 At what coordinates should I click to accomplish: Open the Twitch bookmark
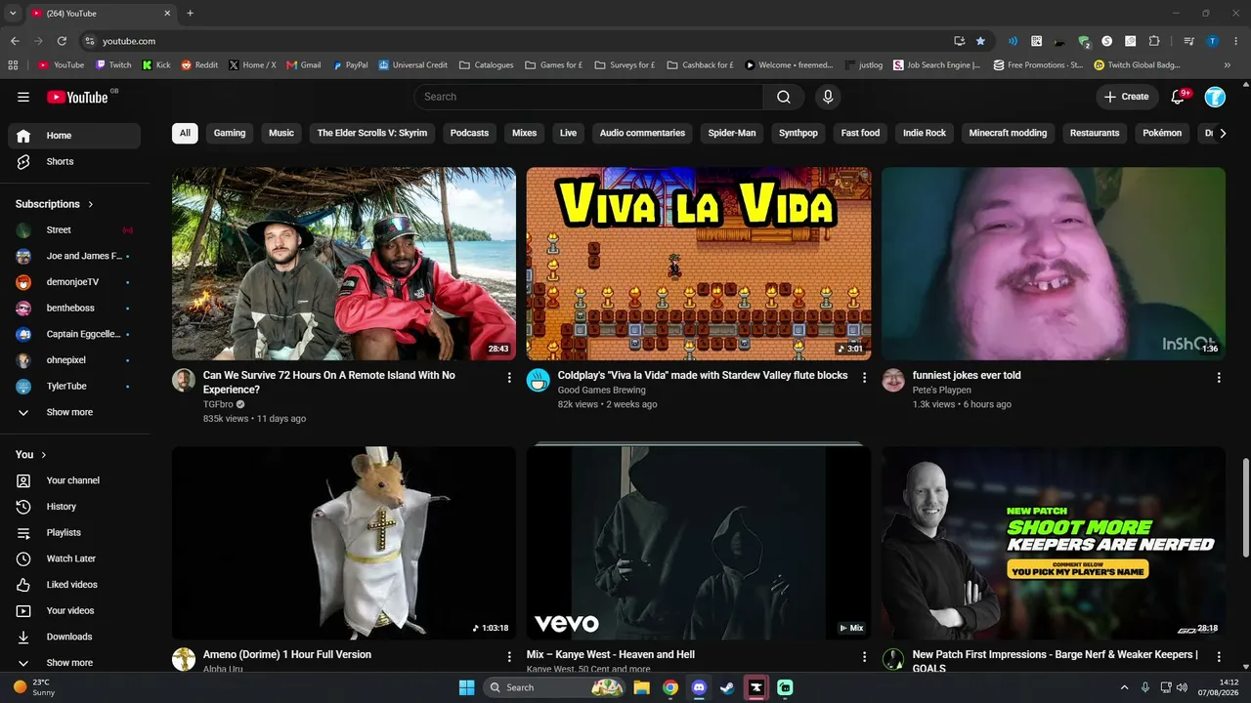pos(113,65)
